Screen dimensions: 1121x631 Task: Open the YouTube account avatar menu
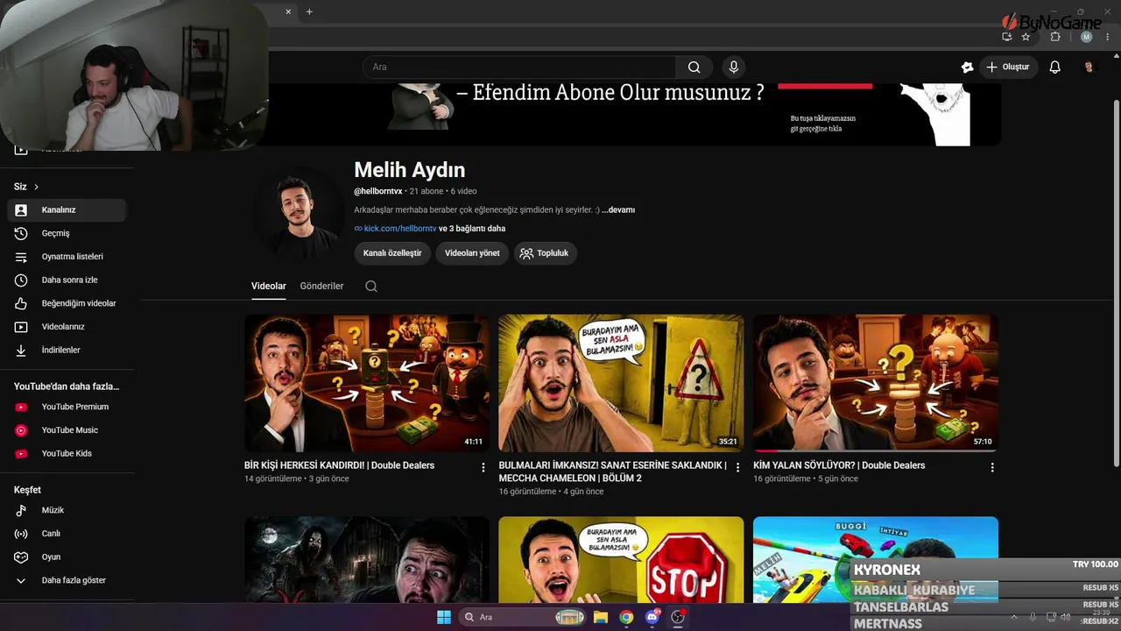[1089, 67]
